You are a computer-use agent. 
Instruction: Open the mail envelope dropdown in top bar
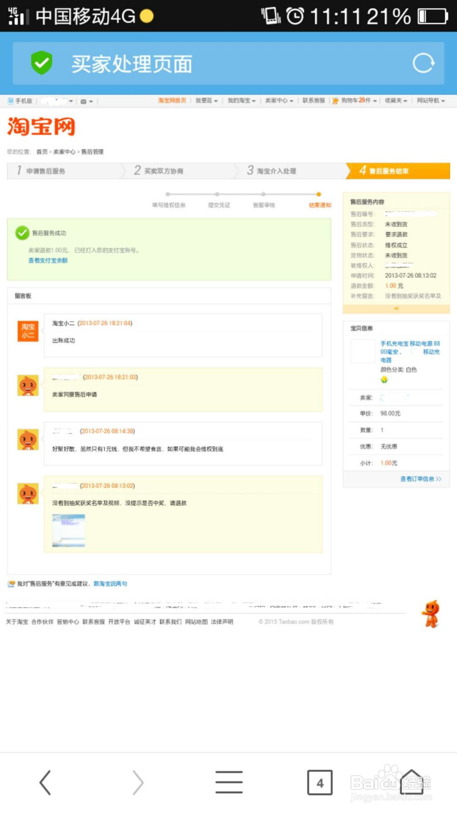pos(86,101)
